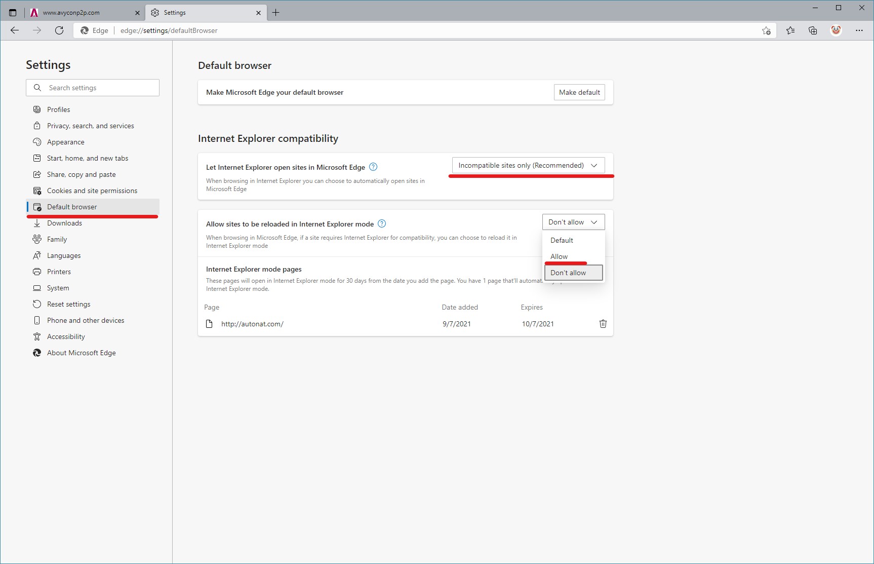Open Downloads settings section

pyautogui.click(x=93, y=223)
